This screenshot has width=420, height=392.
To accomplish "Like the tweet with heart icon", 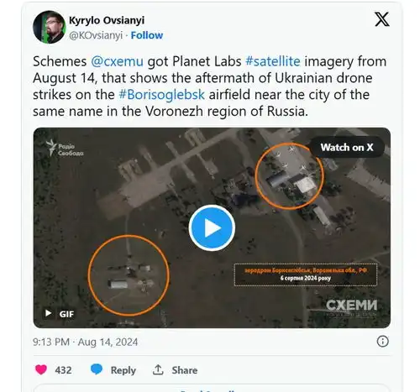I will pyautogui.click(x=41, y=370).
